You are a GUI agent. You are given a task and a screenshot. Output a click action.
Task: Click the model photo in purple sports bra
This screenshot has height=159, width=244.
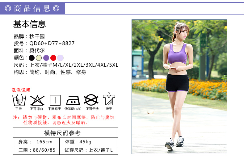[179, 87]
